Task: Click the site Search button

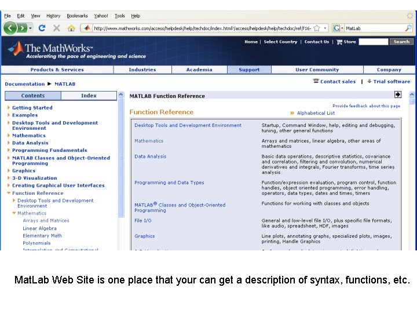Action: pos(401,42)
